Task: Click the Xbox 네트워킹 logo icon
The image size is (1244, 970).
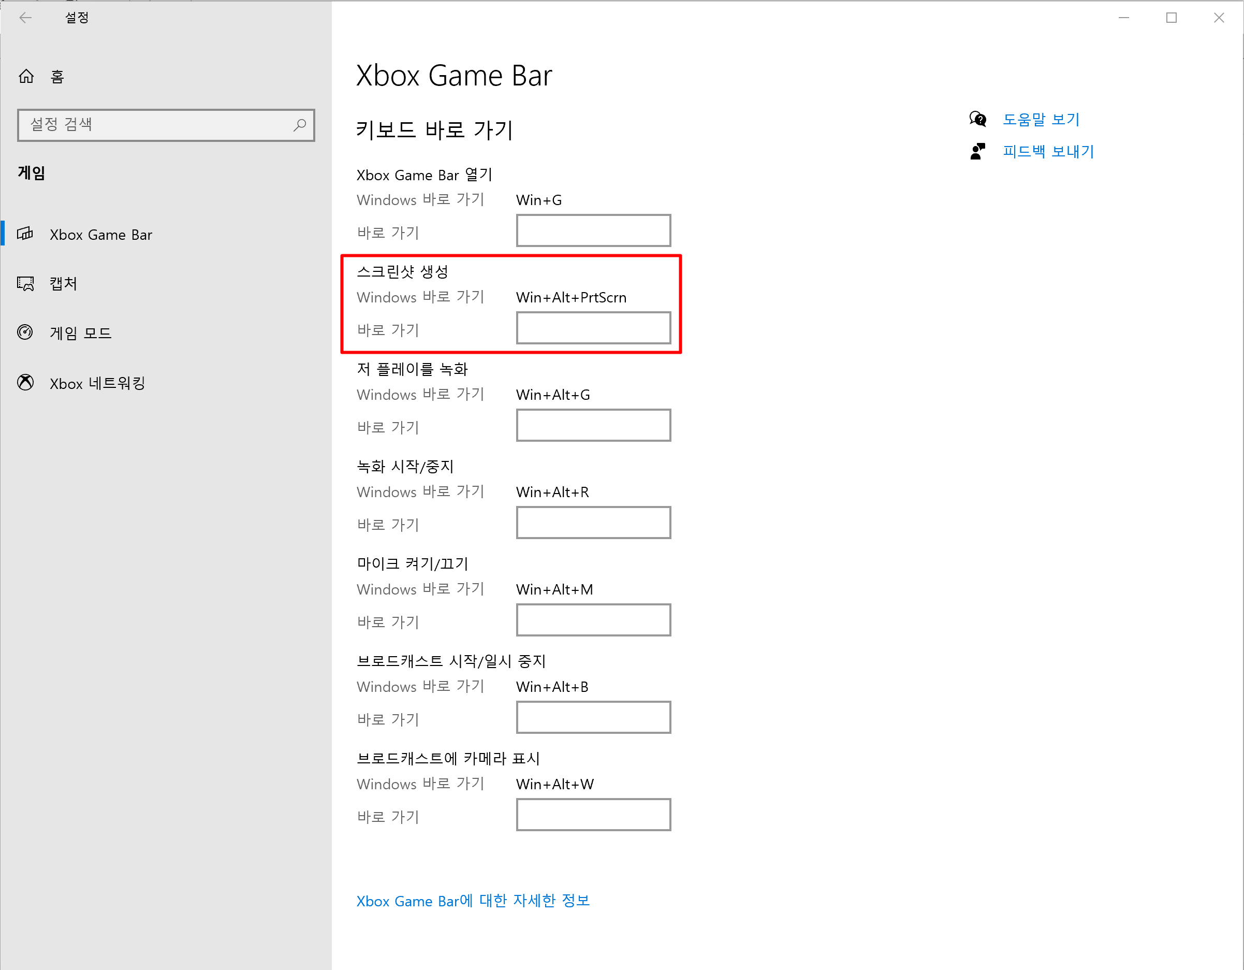Action: pos(25,382)
